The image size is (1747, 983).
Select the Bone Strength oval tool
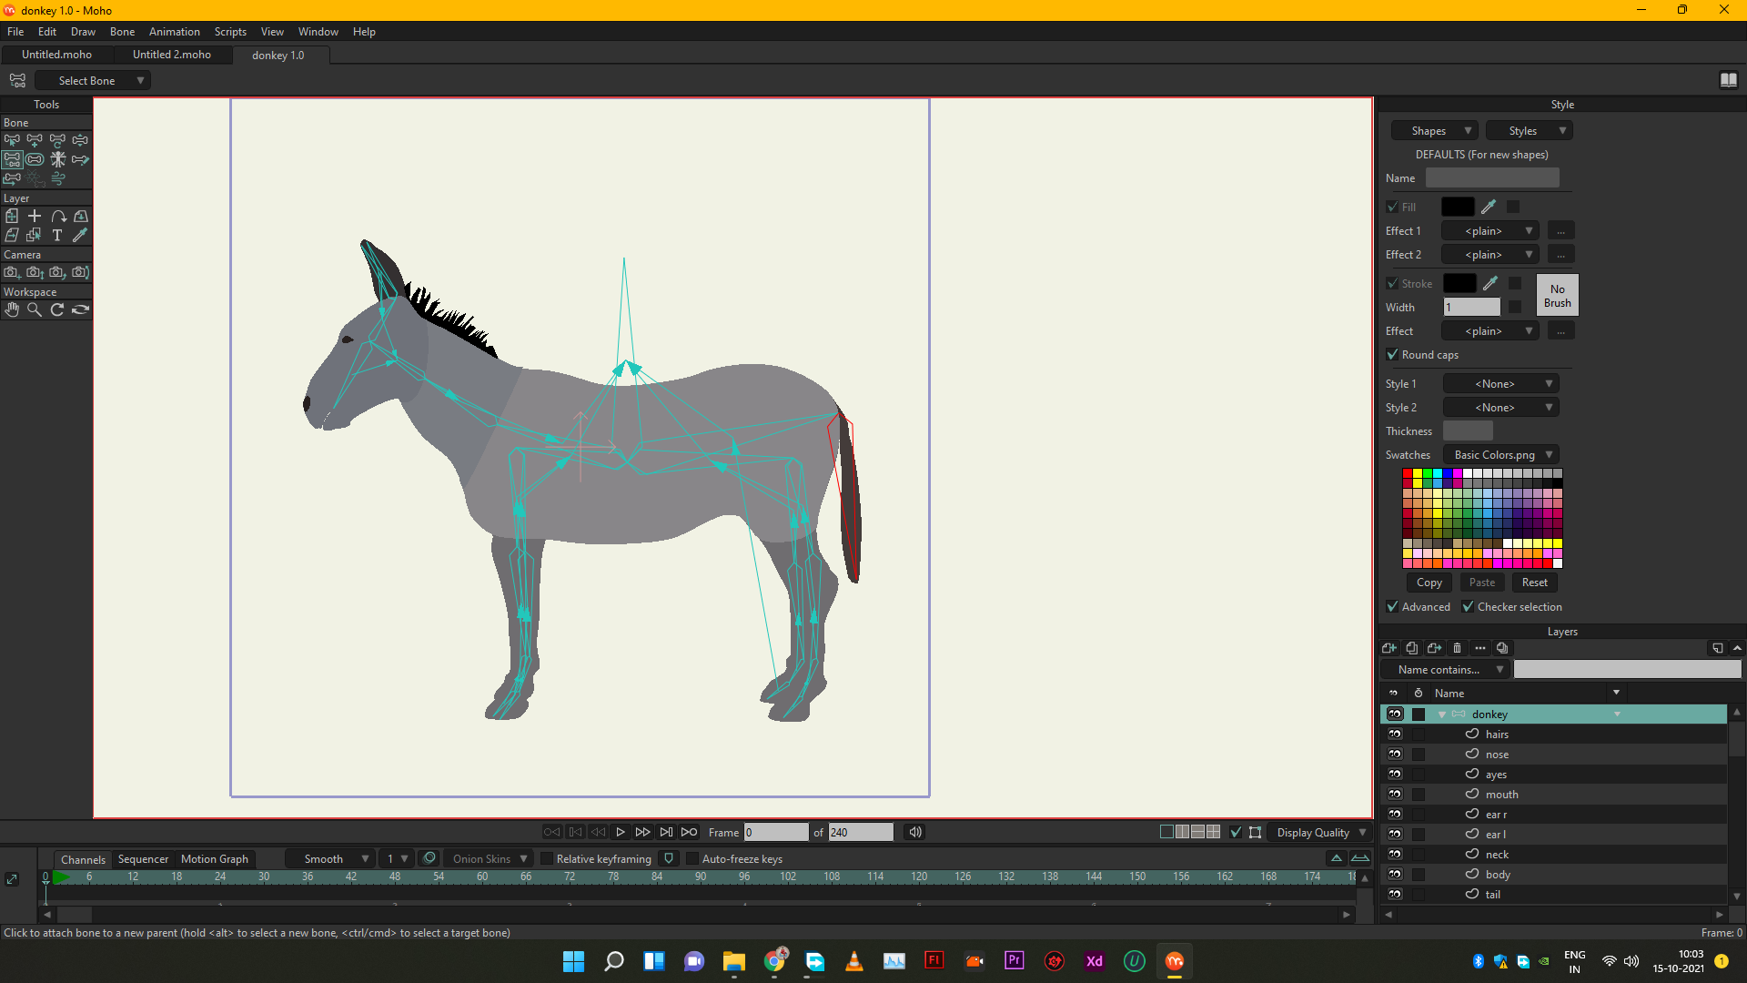(35, 159)
